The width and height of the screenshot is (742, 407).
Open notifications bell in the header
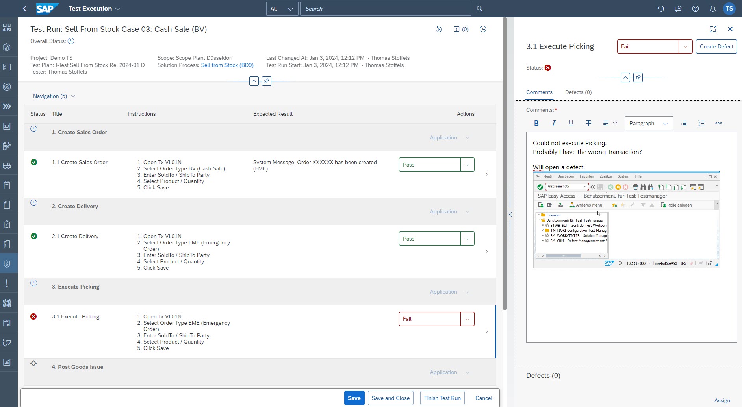pyautogui.click(x=712, y=9)
